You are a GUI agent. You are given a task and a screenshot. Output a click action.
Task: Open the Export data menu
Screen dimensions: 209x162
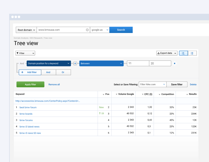pyautogui.click(x=167, y=53)
